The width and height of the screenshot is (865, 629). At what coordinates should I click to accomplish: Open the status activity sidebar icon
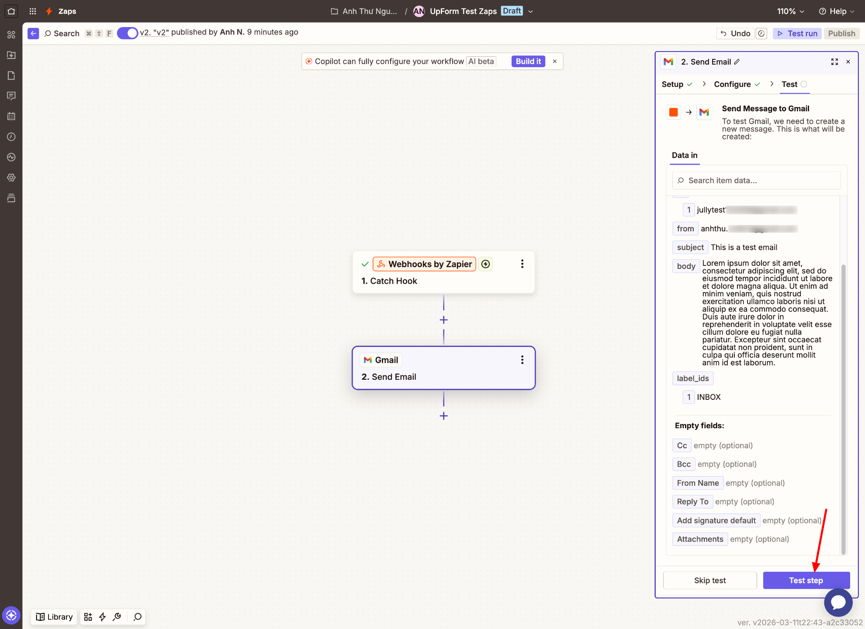coord(11,157)
